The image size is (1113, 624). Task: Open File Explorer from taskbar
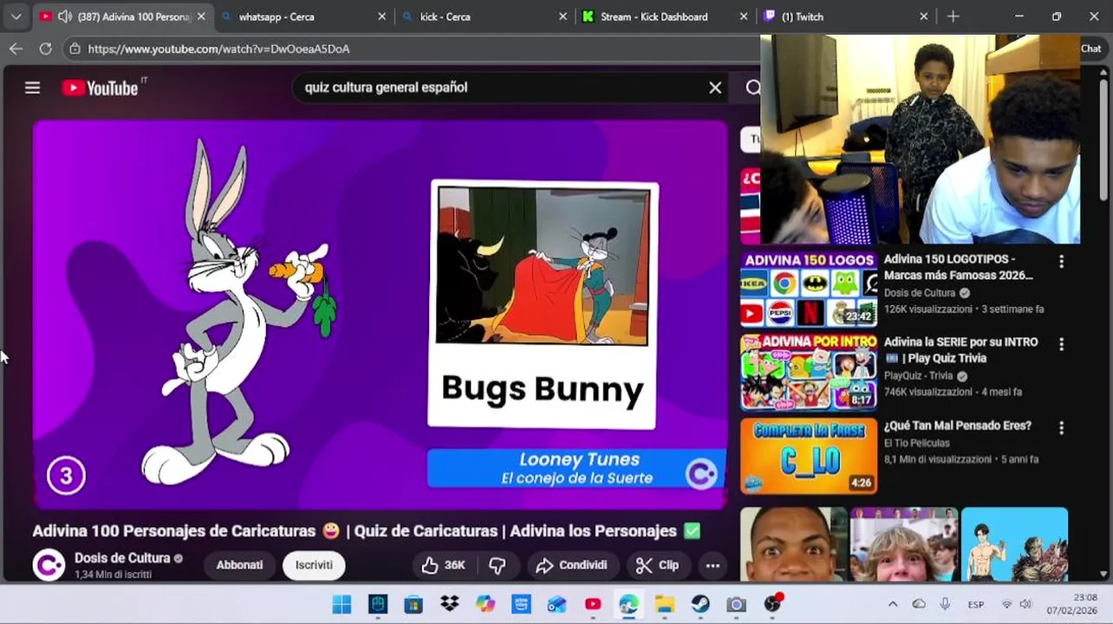665,604
